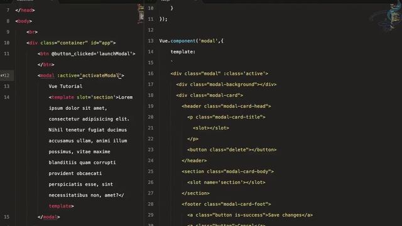Click header class="modal-card-head" line
Viewport: 402px width, 226px height.
[226, 106]
